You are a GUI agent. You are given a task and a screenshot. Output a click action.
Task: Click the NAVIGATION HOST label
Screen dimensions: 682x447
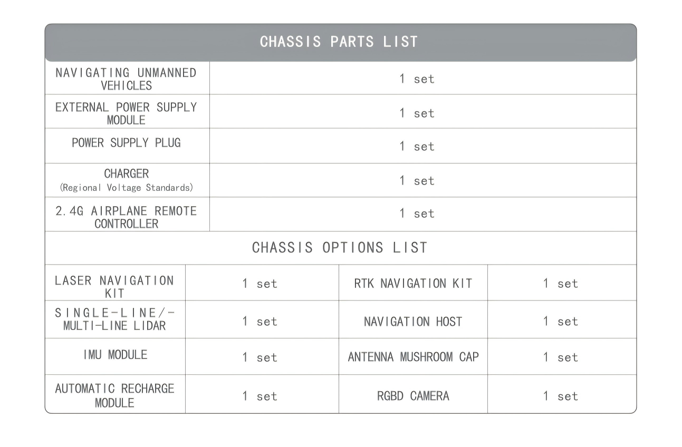point(412,322)
